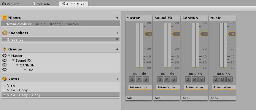
Task: Select the NewAudioMixer entry
Action: pyautogui.click(x=61, y=24)
